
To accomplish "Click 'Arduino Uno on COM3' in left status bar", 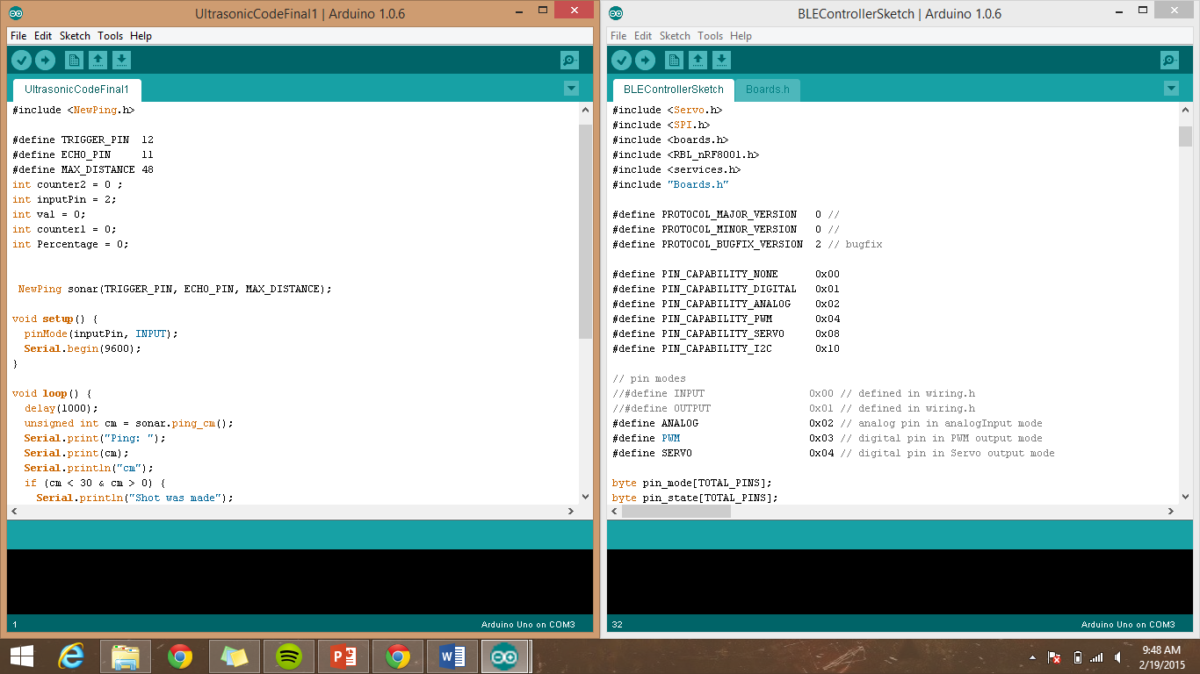I will (528, 625).
